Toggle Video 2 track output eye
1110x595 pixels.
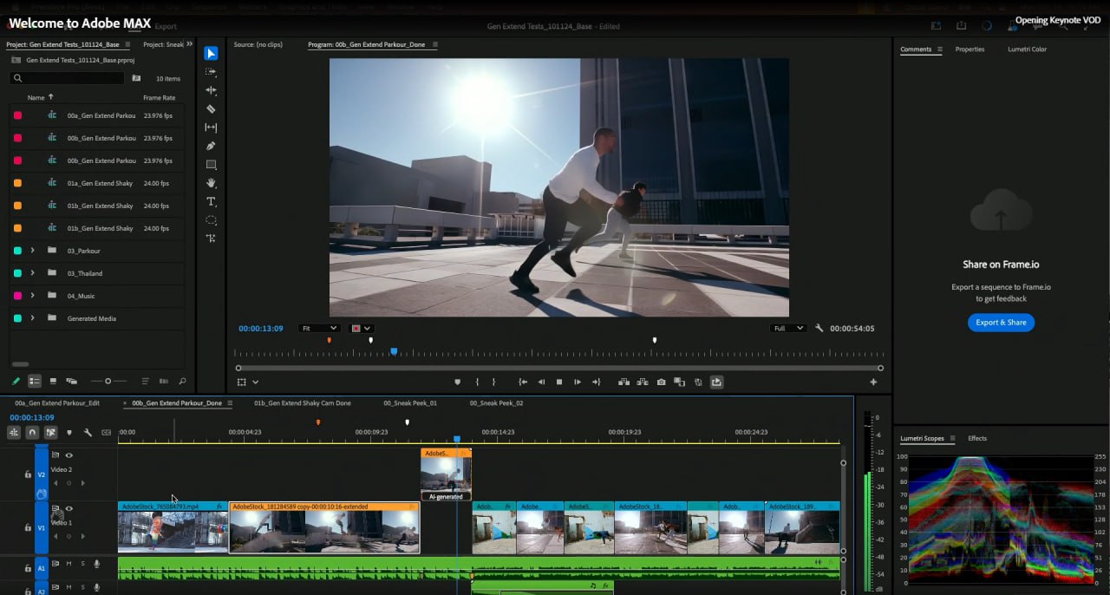point(69,455)
